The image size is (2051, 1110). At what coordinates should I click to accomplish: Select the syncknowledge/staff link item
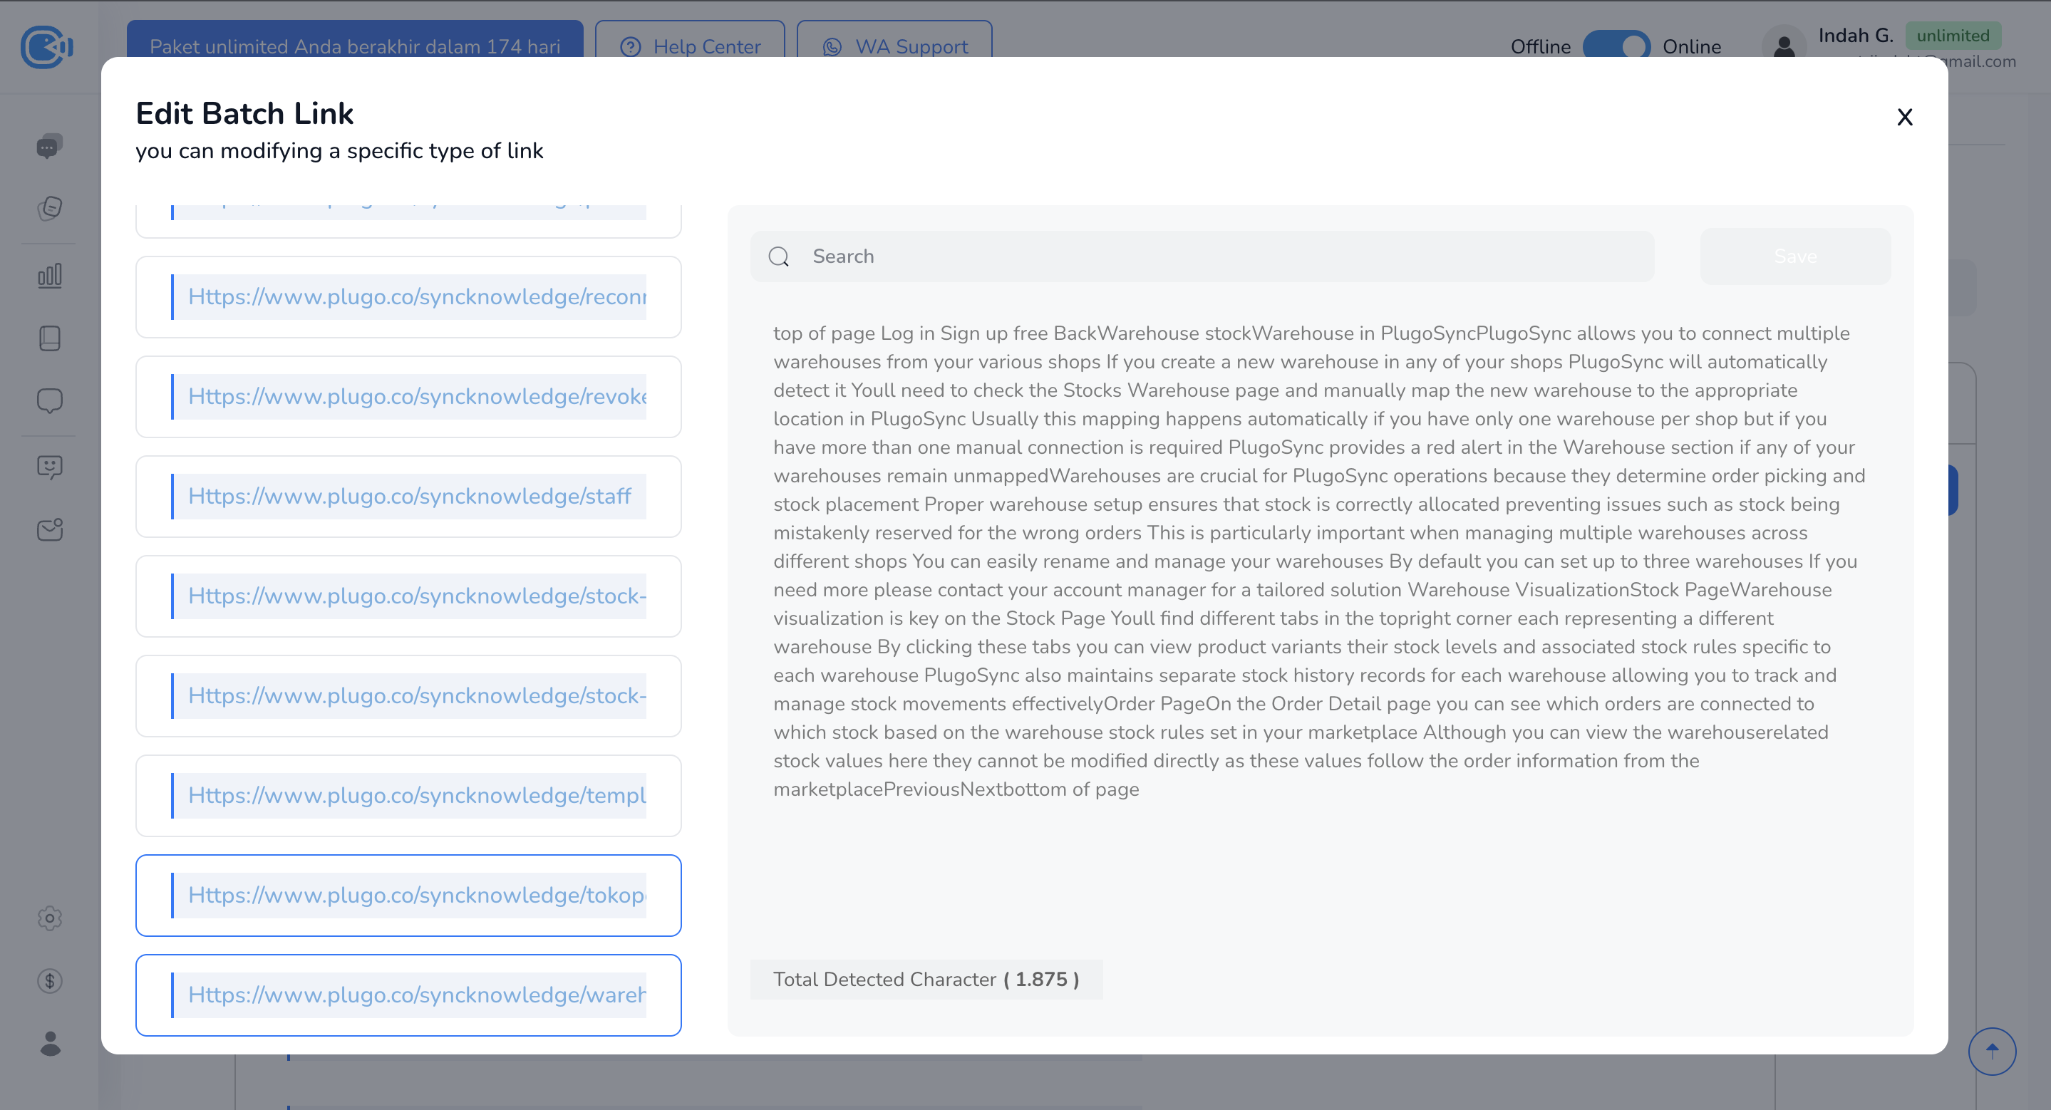pyautogui.click(x=408, y=497)
